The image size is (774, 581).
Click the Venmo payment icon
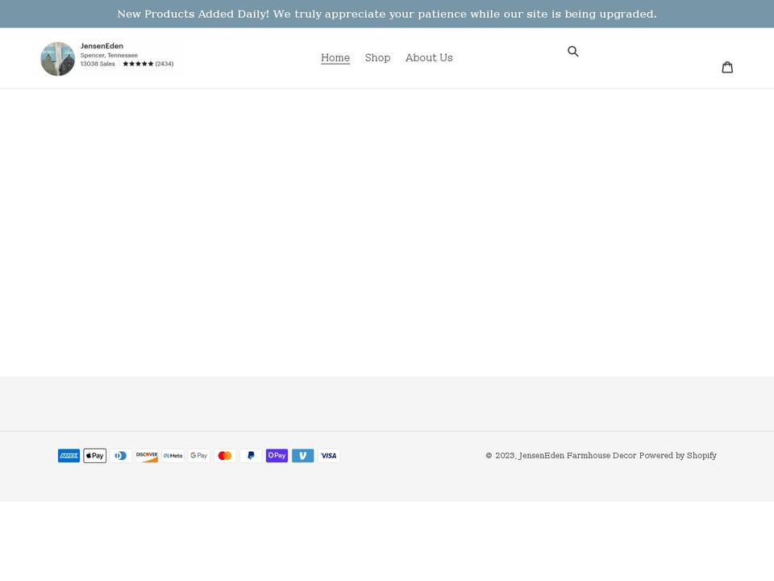[302, 455]
